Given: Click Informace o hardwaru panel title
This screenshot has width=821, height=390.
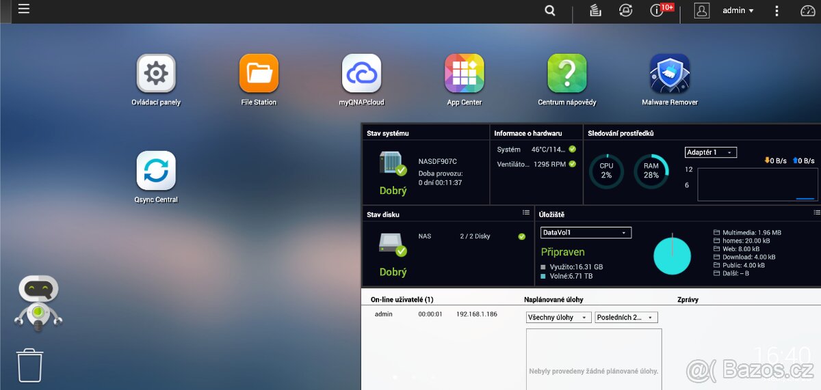Looking at the screenshot, I should pos(528,133).
